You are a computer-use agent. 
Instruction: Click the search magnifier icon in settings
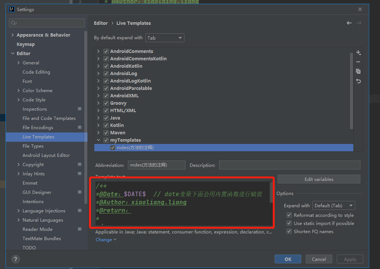point(14,23)
